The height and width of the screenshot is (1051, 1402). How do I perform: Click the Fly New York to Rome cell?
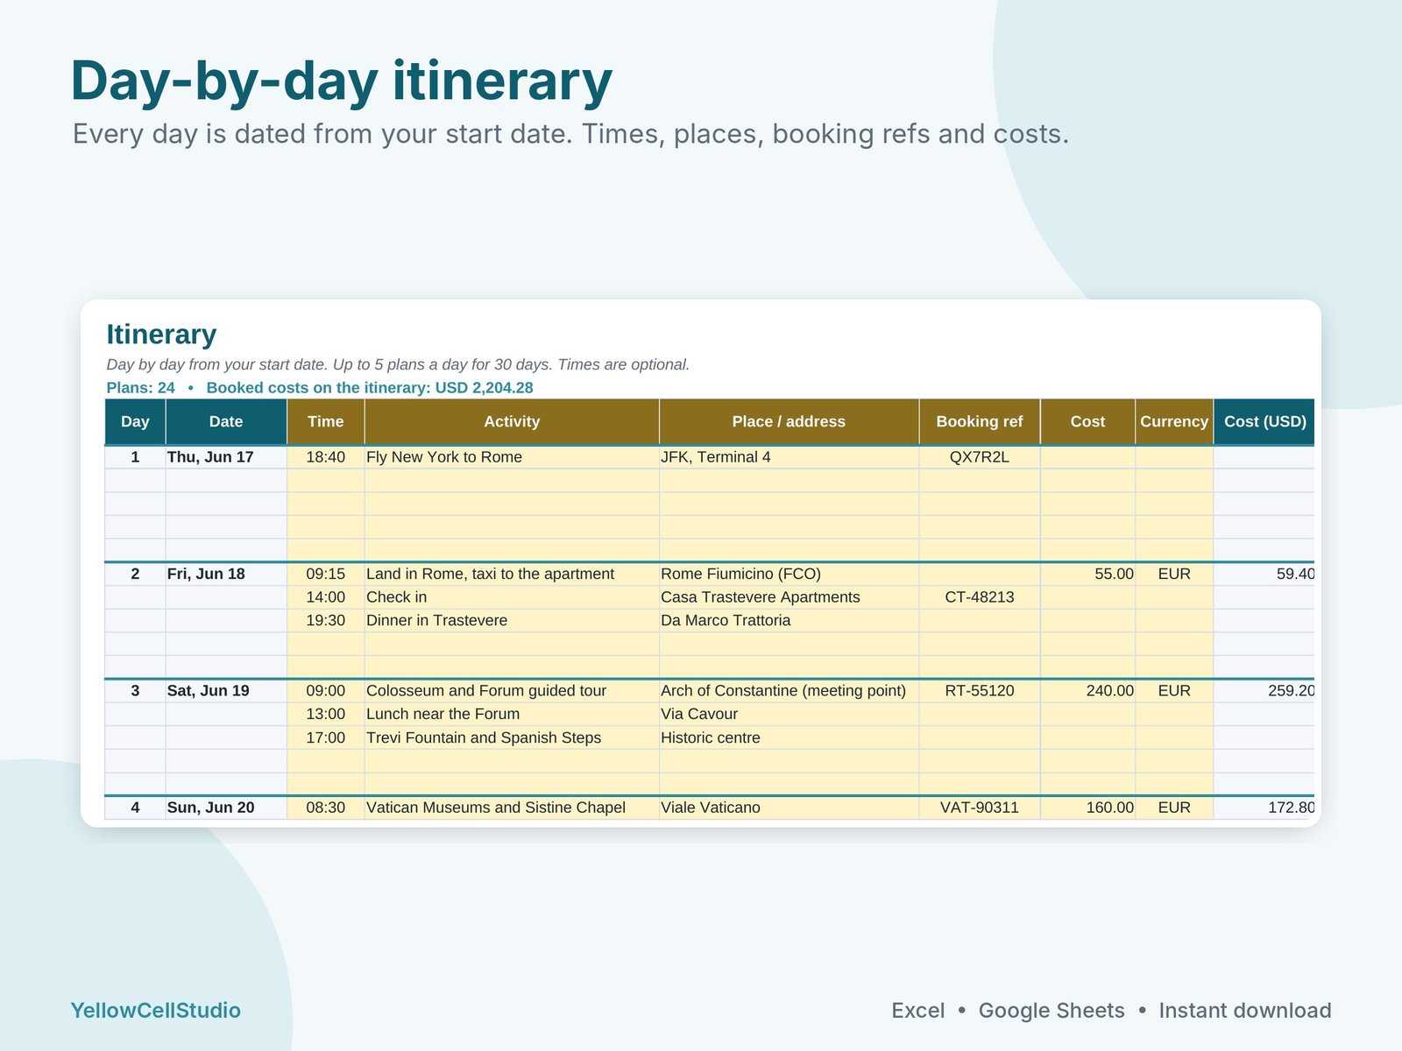point(512,457)
